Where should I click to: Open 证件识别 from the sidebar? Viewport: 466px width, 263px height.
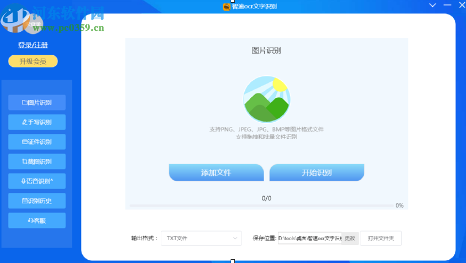37,142
